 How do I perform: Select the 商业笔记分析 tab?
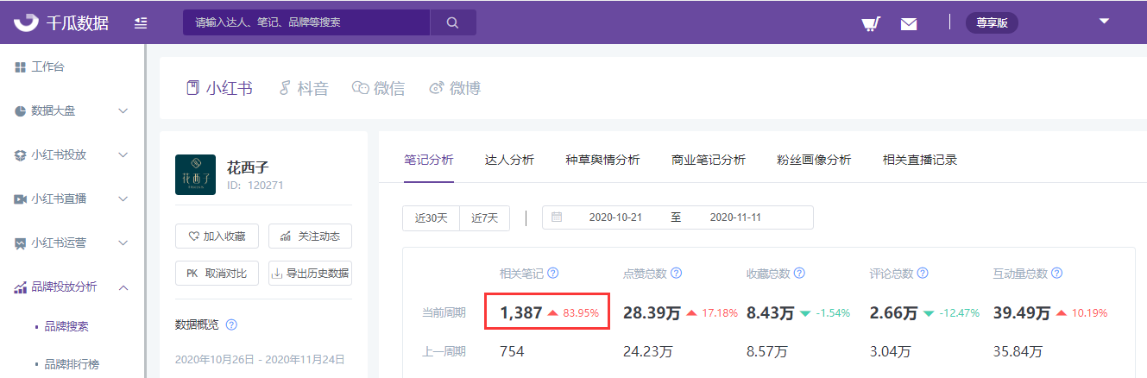pyautogui.click(x=709, y=160)
